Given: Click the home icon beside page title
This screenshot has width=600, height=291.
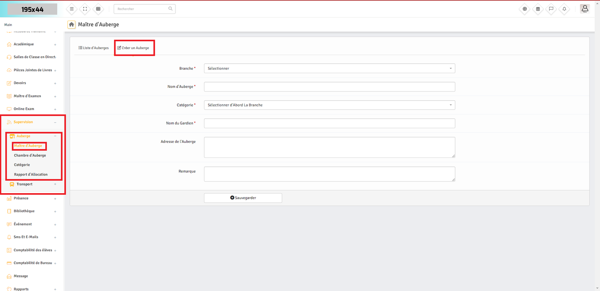Looking at the screenshot, I should pos(71,24).
